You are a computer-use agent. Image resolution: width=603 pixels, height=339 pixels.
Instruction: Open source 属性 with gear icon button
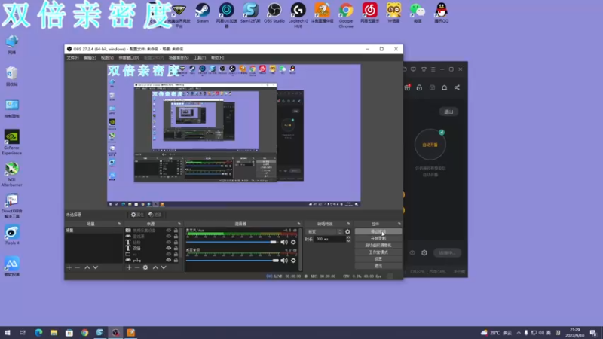point(137,215)
